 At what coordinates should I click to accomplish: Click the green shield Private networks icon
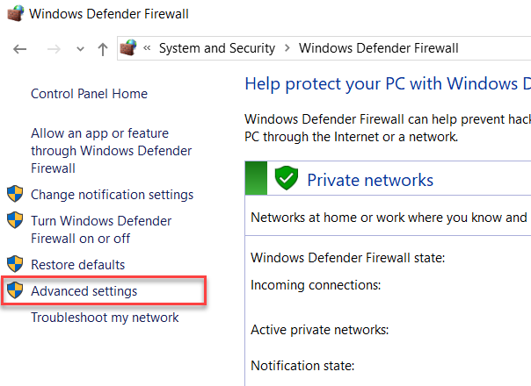tap(287, 180)
